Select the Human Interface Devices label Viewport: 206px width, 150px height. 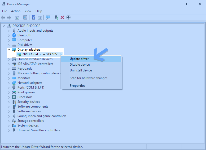coord(35,59)
